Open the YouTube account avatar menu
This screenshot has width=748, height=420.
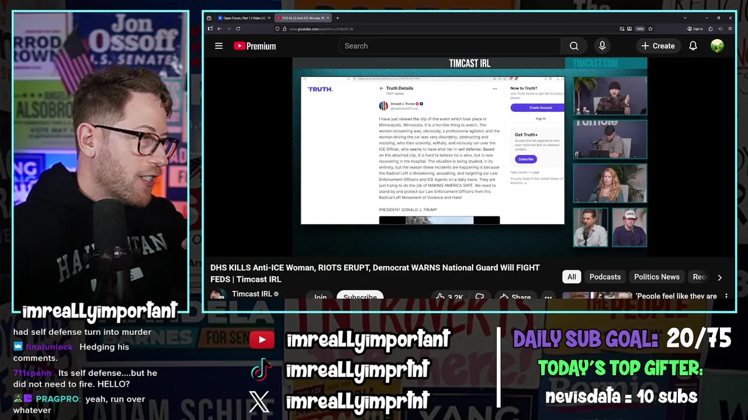coord(717,46)
